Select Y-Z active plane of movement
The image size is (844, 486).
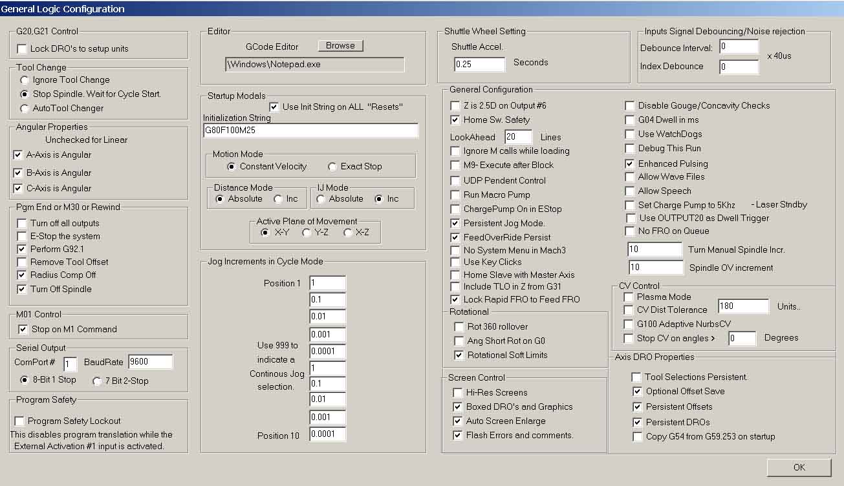coord(307,233)
